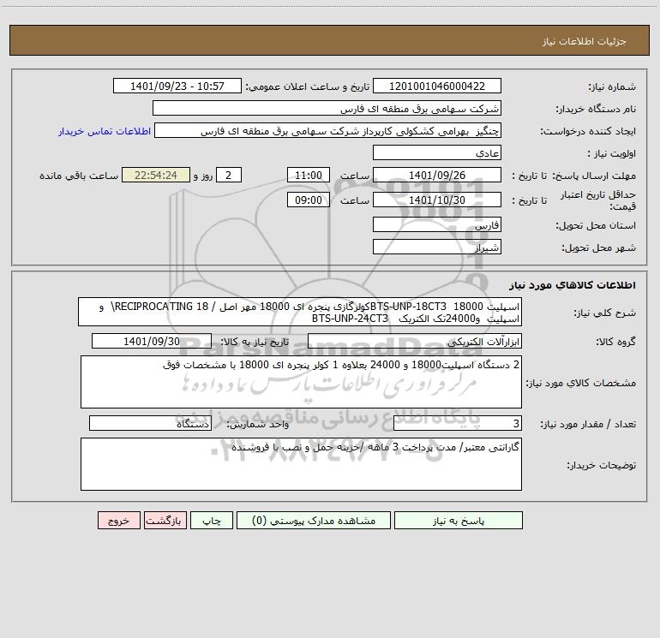Click the label تاریخ و ساعت اعلان عمومی:
660x638 pixels.
coord(308,87)
